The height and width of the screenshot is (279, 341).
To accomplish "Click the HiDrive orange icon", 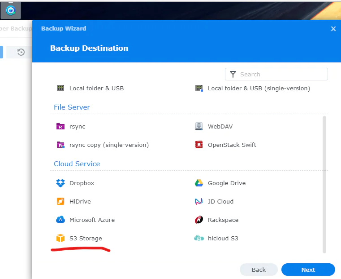I will [x=60, y=201].
